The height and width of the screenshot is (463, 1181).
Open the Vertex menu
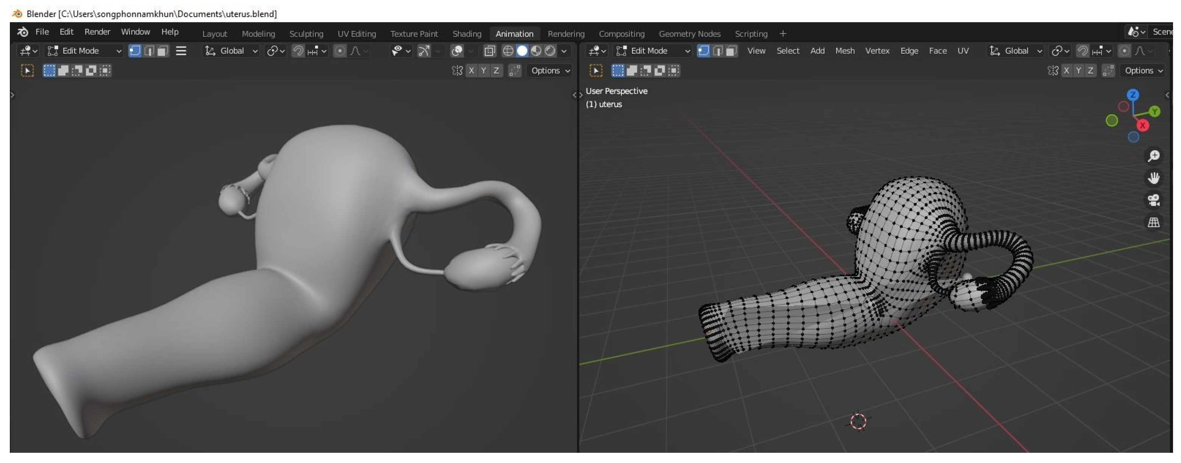877,51
